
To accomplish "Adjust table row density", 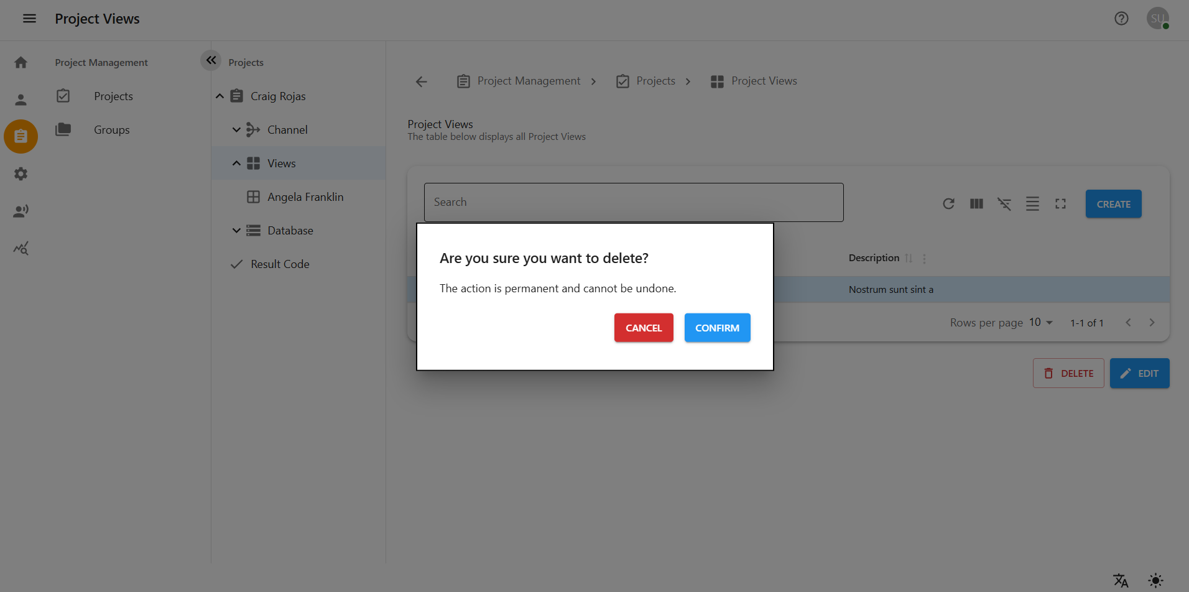I will pyautogui.click(x=1032, y=203).
